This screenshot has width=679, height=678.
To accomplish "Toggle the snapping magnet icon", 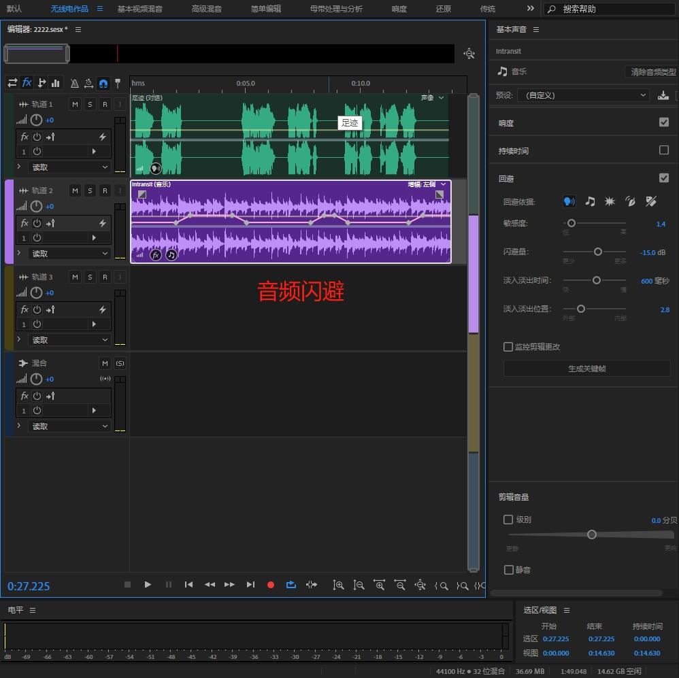I will pos(103,83).
